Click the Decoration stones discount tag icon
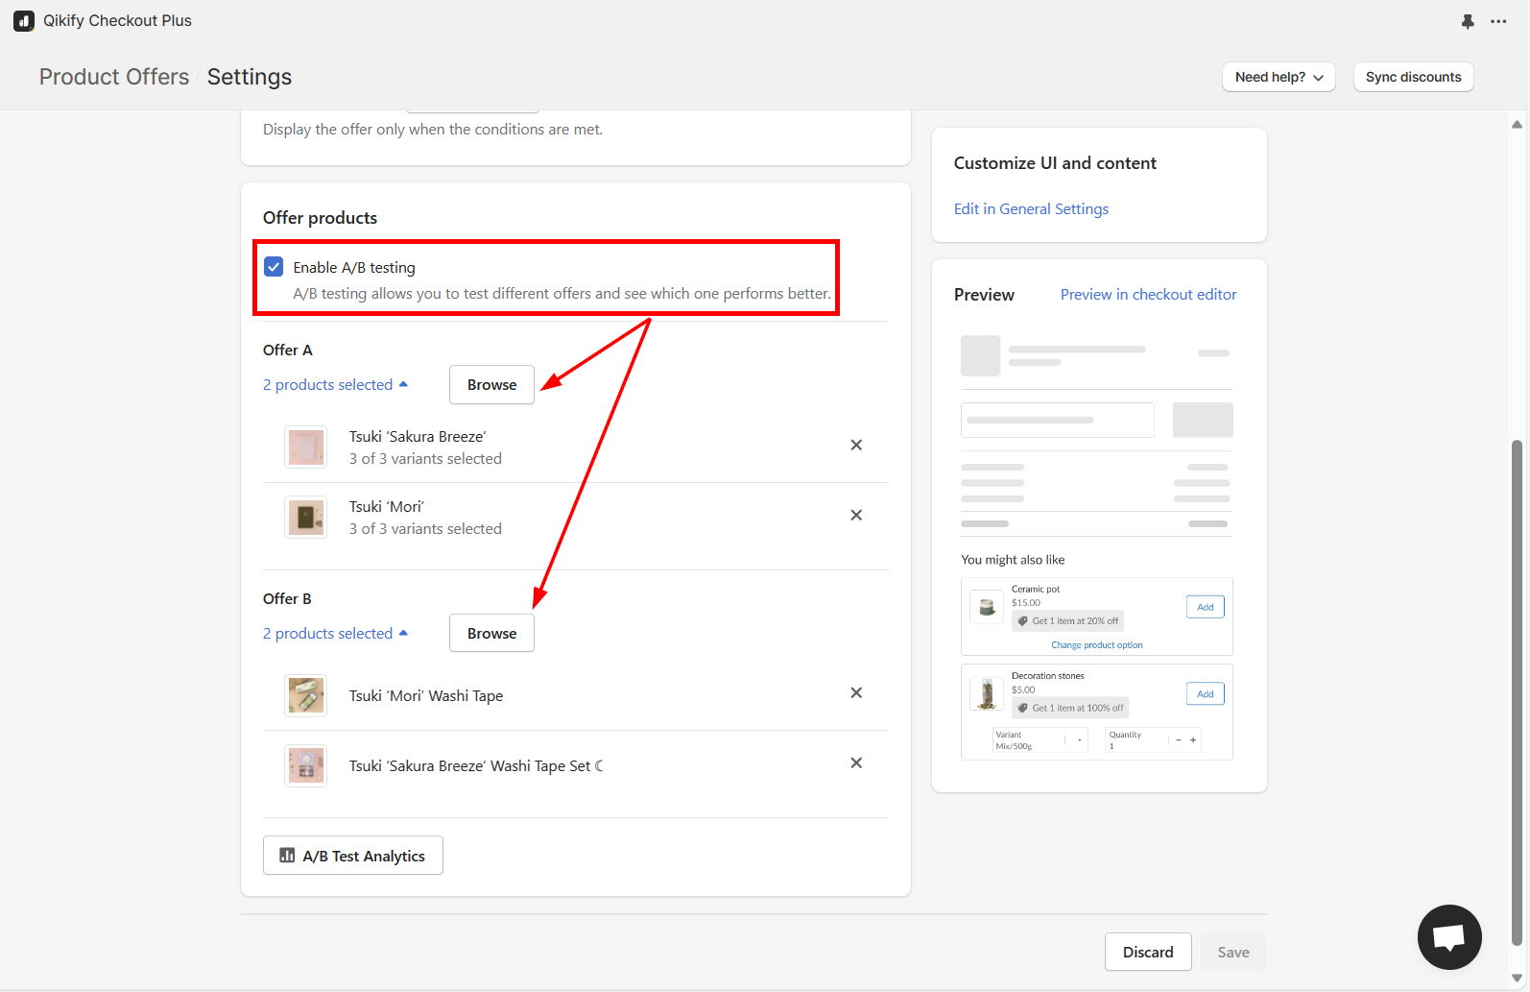Image resolution: width=1530 pixels, height=992 pixels. pyautogui.click(x=1023, y=709)
